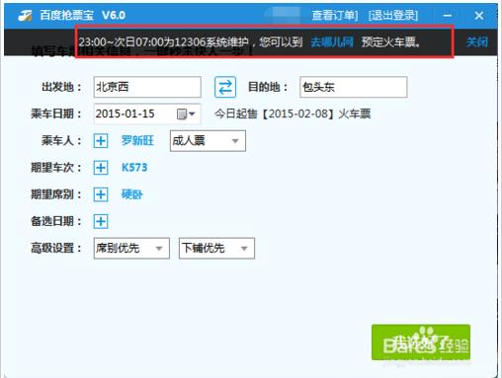Focus the 目的地 field showing 包头东
The image size is (502, 378).
pos(354,87)
